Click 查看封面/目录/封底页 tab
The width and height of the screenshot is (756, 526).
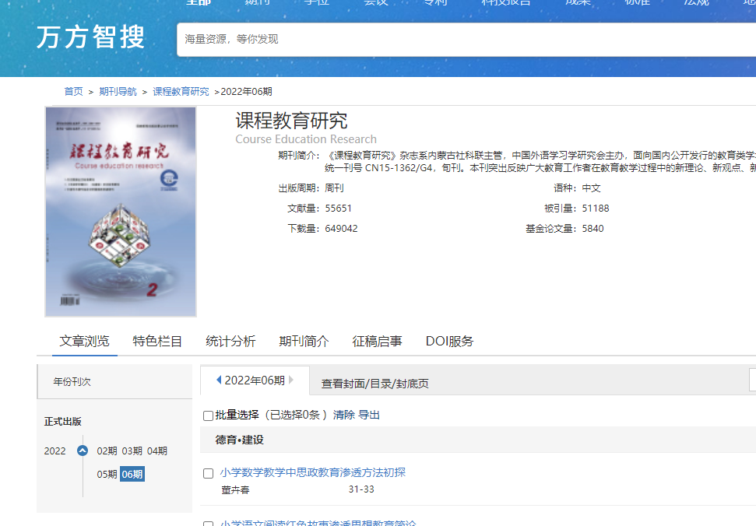(x=374, y=384)
